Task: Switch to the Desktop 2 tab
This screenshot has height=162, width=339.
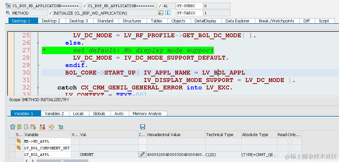Action: point(51,21)
